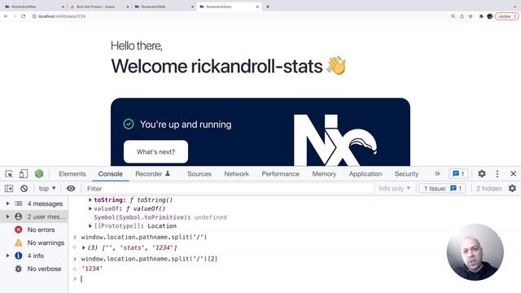Open the top JavaScript context dropdown
Screen dimensions: 521x293
47,189
